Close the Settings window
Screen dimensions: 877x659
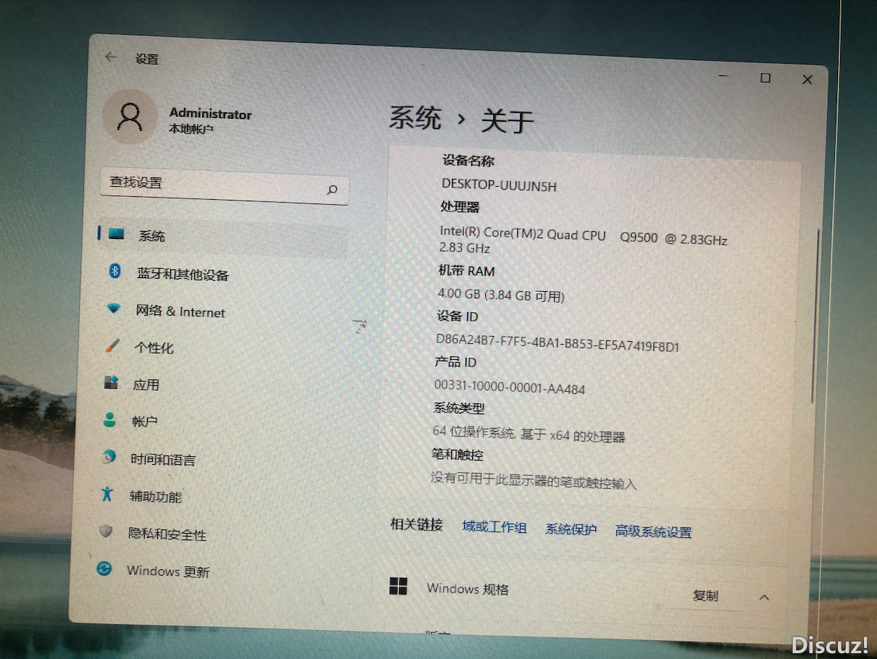click(x=807, y=80)
